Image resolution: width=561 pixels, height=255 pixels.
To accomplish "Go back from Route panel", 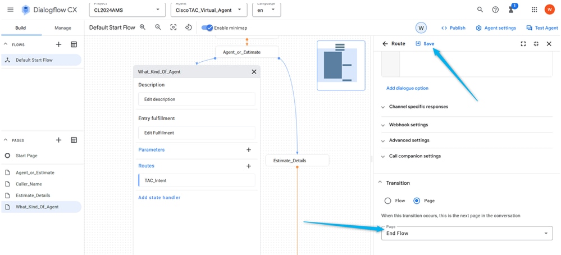I will 385,44.
